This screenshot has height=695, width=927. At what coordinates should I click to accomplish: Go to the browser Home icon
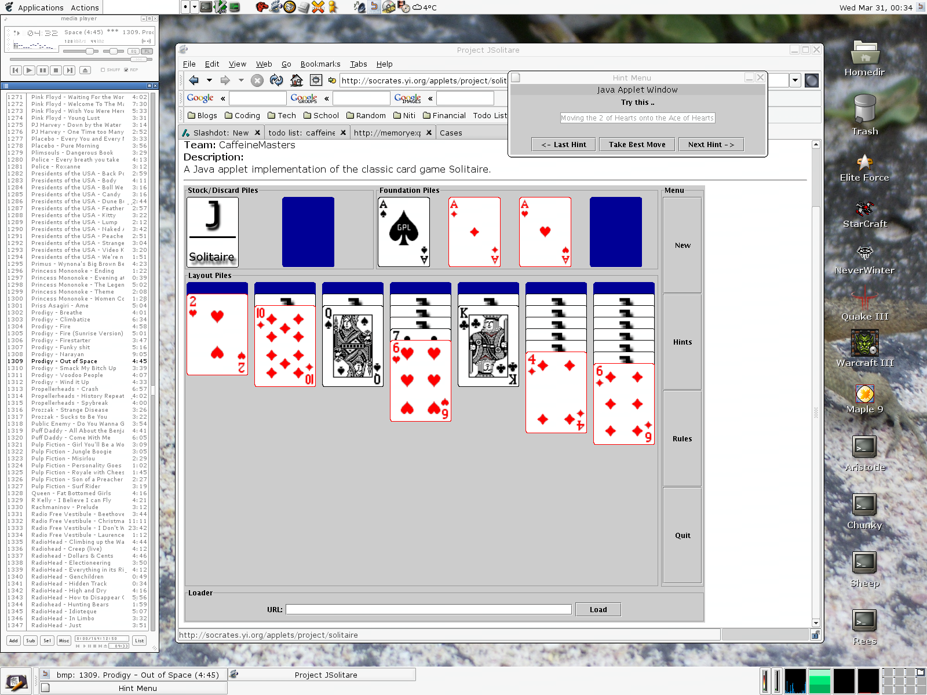click(x=297, y=81)
